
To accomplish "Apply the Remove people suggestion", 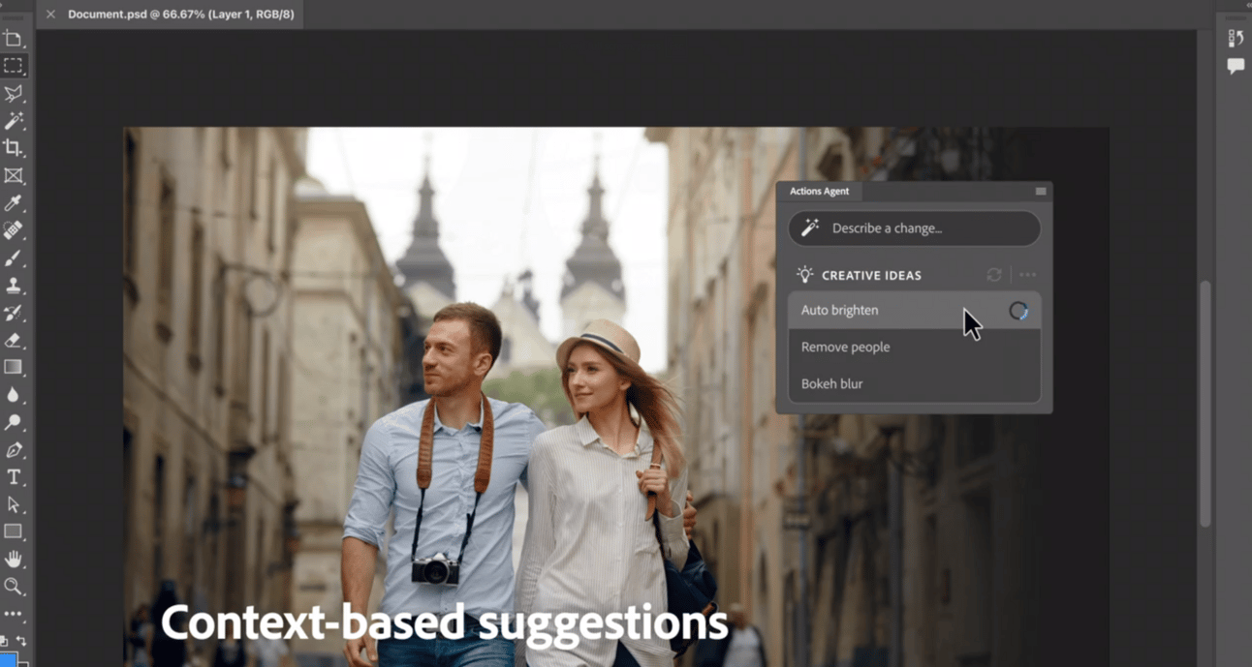I will [845, 347].
